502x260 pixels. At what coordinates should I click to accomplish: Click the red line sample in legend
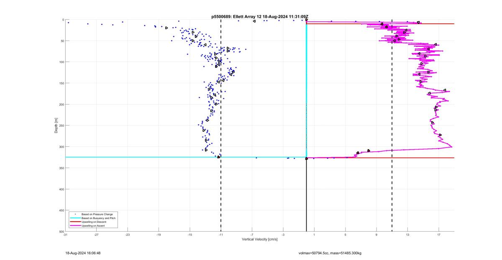[75, 222]
